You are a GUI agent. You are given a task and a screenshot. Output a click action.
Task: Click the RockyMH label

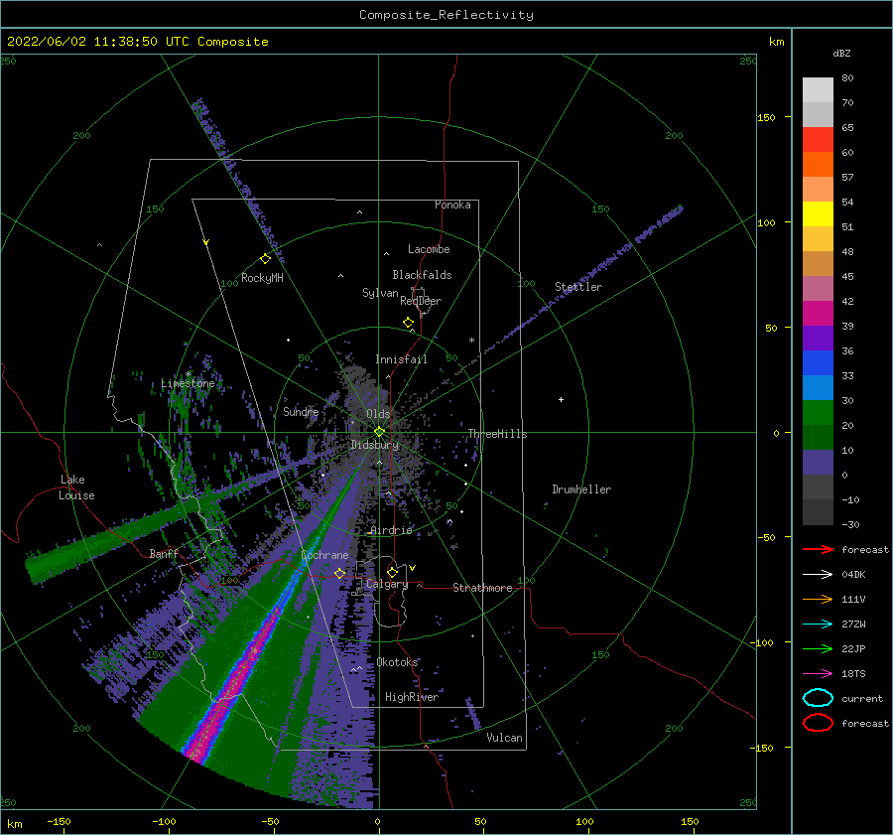click(262, 278)
